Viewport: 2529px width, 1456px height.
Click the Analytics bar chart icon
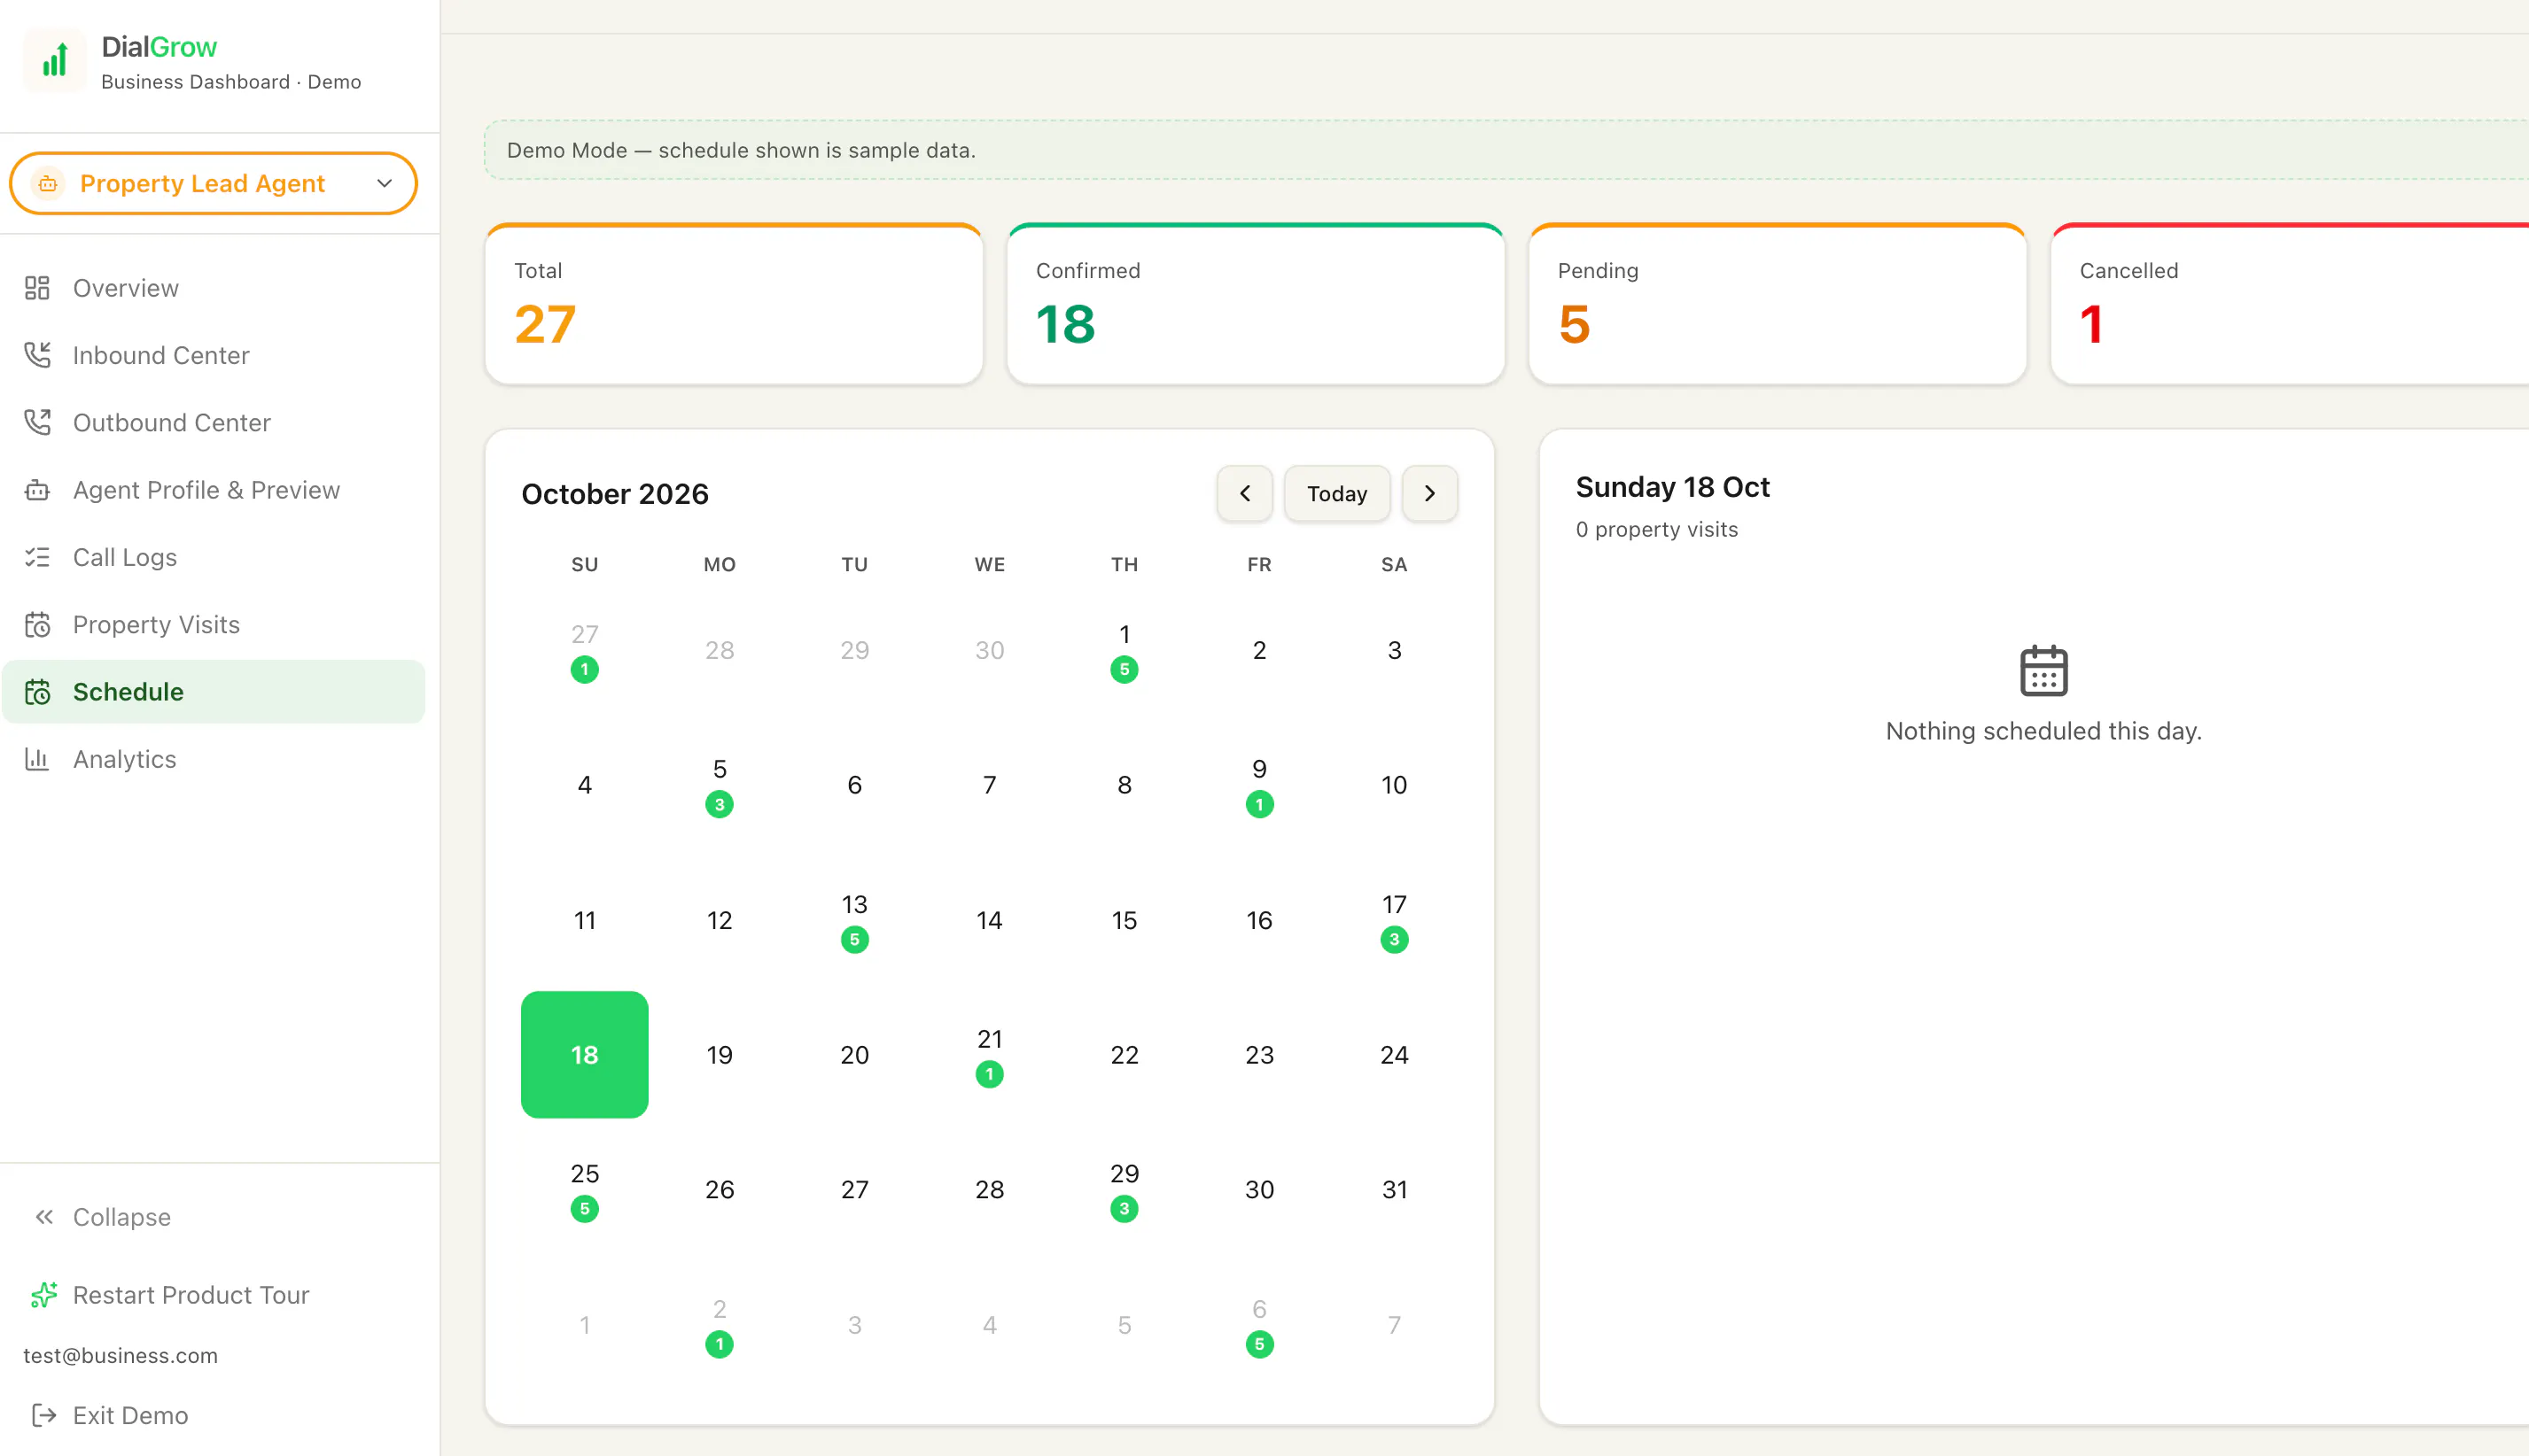click(x=37, y=759)
